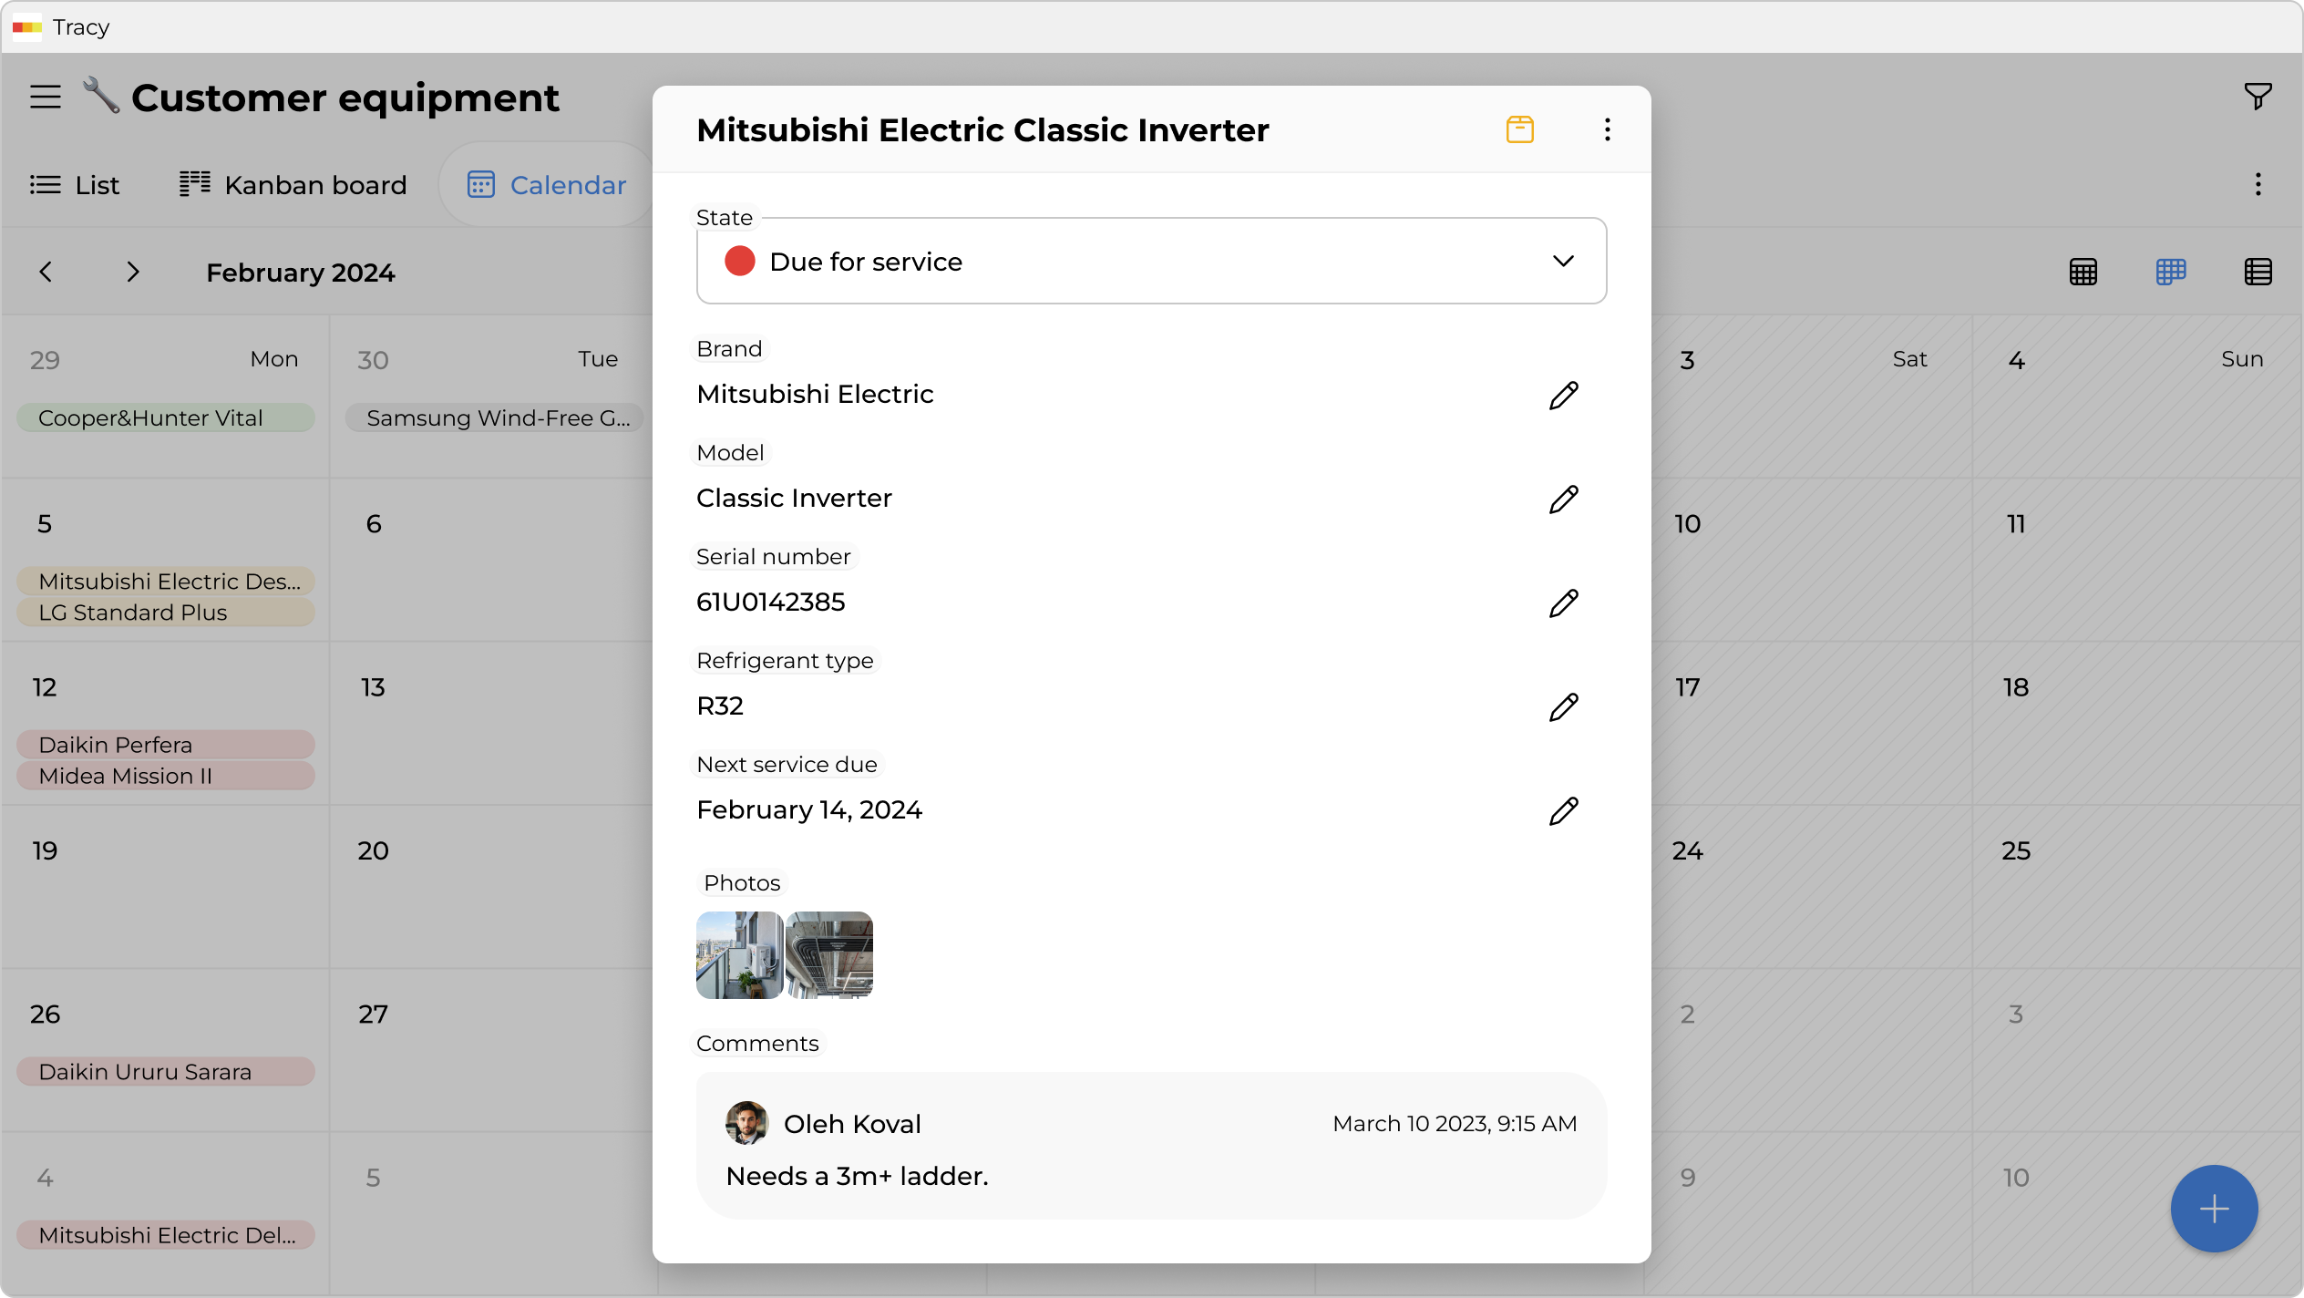Edit the Serial number using its pencil icon

pyautogui.click(x=1563, y=603)
